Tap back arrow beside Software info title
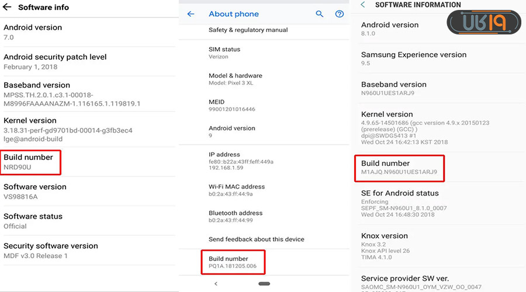 [8, 8]
